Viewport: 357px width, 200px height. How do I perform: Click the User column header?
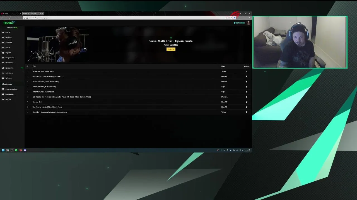223,66
